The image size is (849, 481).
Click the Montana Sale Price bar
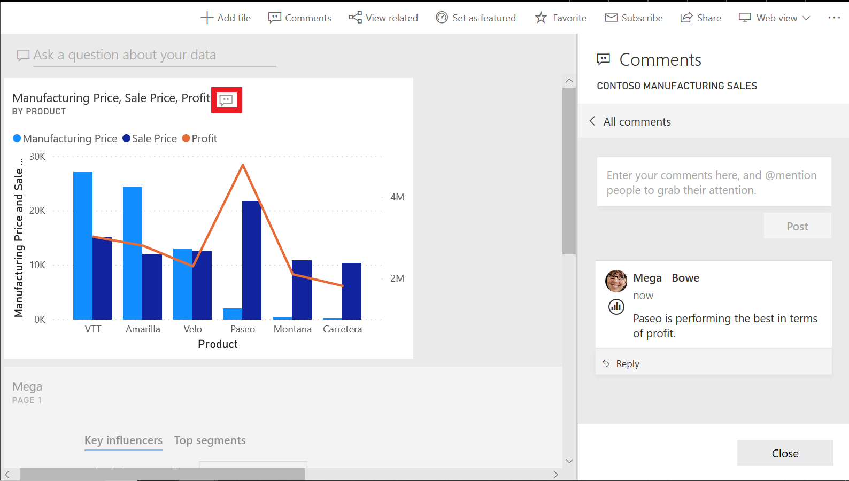click(x=302, y=290)
